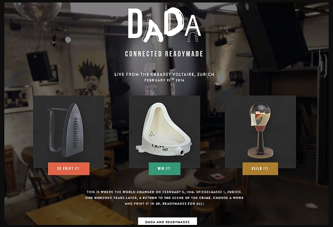Click the R. Mutt 1917 signature
333x227 pixels.
pyautogui.click(x=159, y=147)
